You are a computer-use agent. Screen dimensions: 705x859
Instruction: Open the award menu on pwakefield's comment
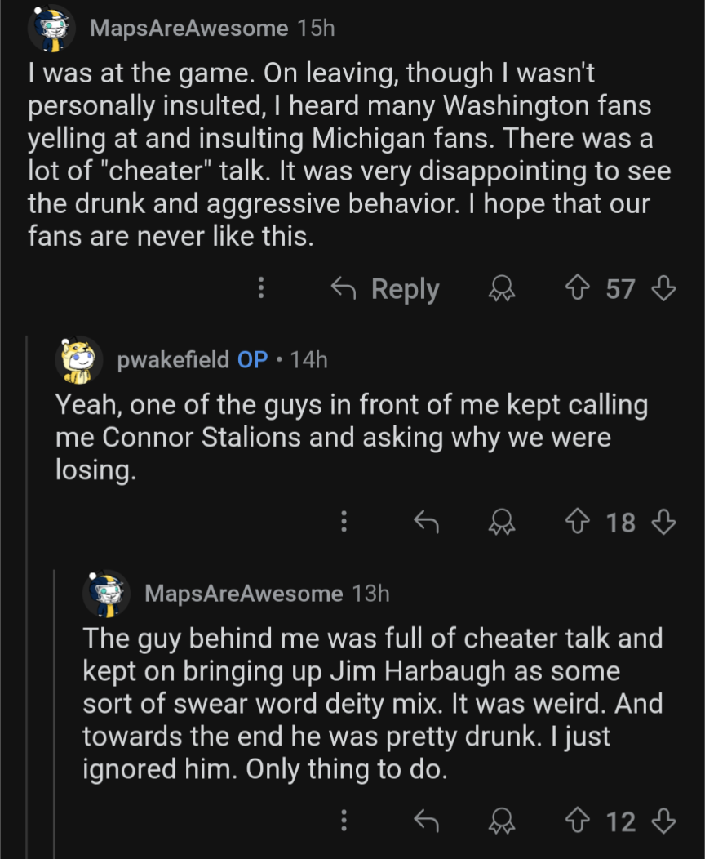tap(502, 523)
